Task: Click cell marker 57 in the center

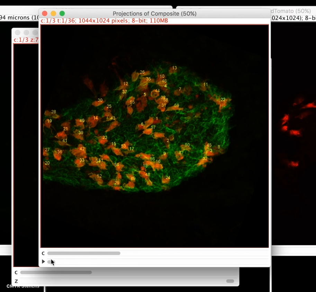Action: [153, 128]
